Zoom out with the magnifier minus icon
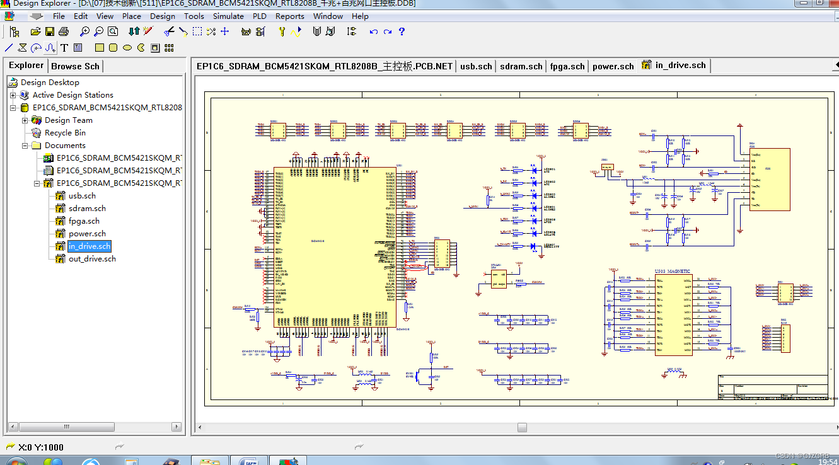This screenshot has width=839, height=465. click(x=98, y=33)
